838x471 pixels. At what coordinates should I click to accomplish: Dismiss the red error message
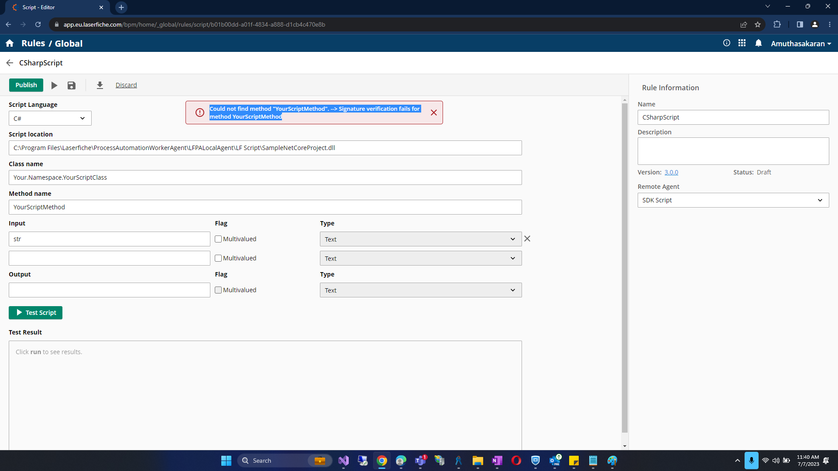pos(434,113)
